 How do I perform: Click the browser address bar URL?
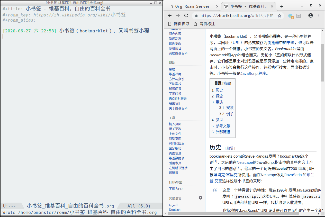point(237,16)
